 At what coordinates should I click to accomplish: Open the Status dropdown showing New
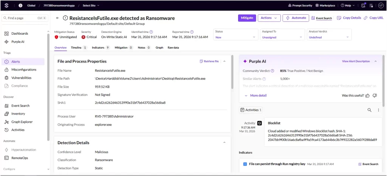[235, 35]
